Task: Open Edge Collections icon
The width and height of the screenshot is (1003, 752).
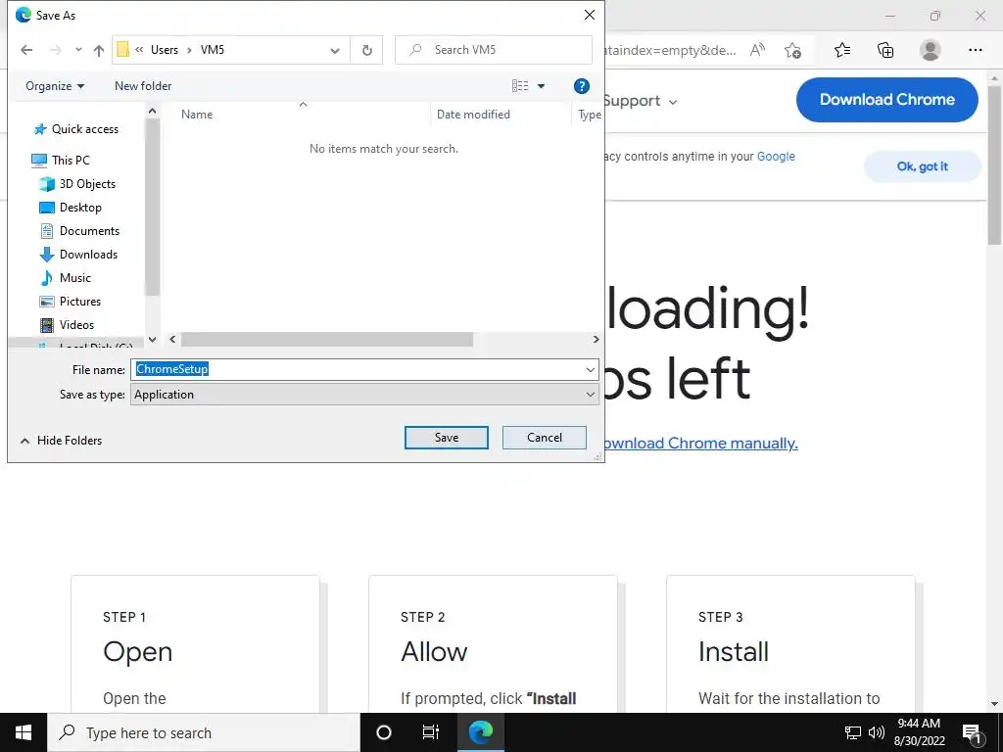Action: [885, 50]
